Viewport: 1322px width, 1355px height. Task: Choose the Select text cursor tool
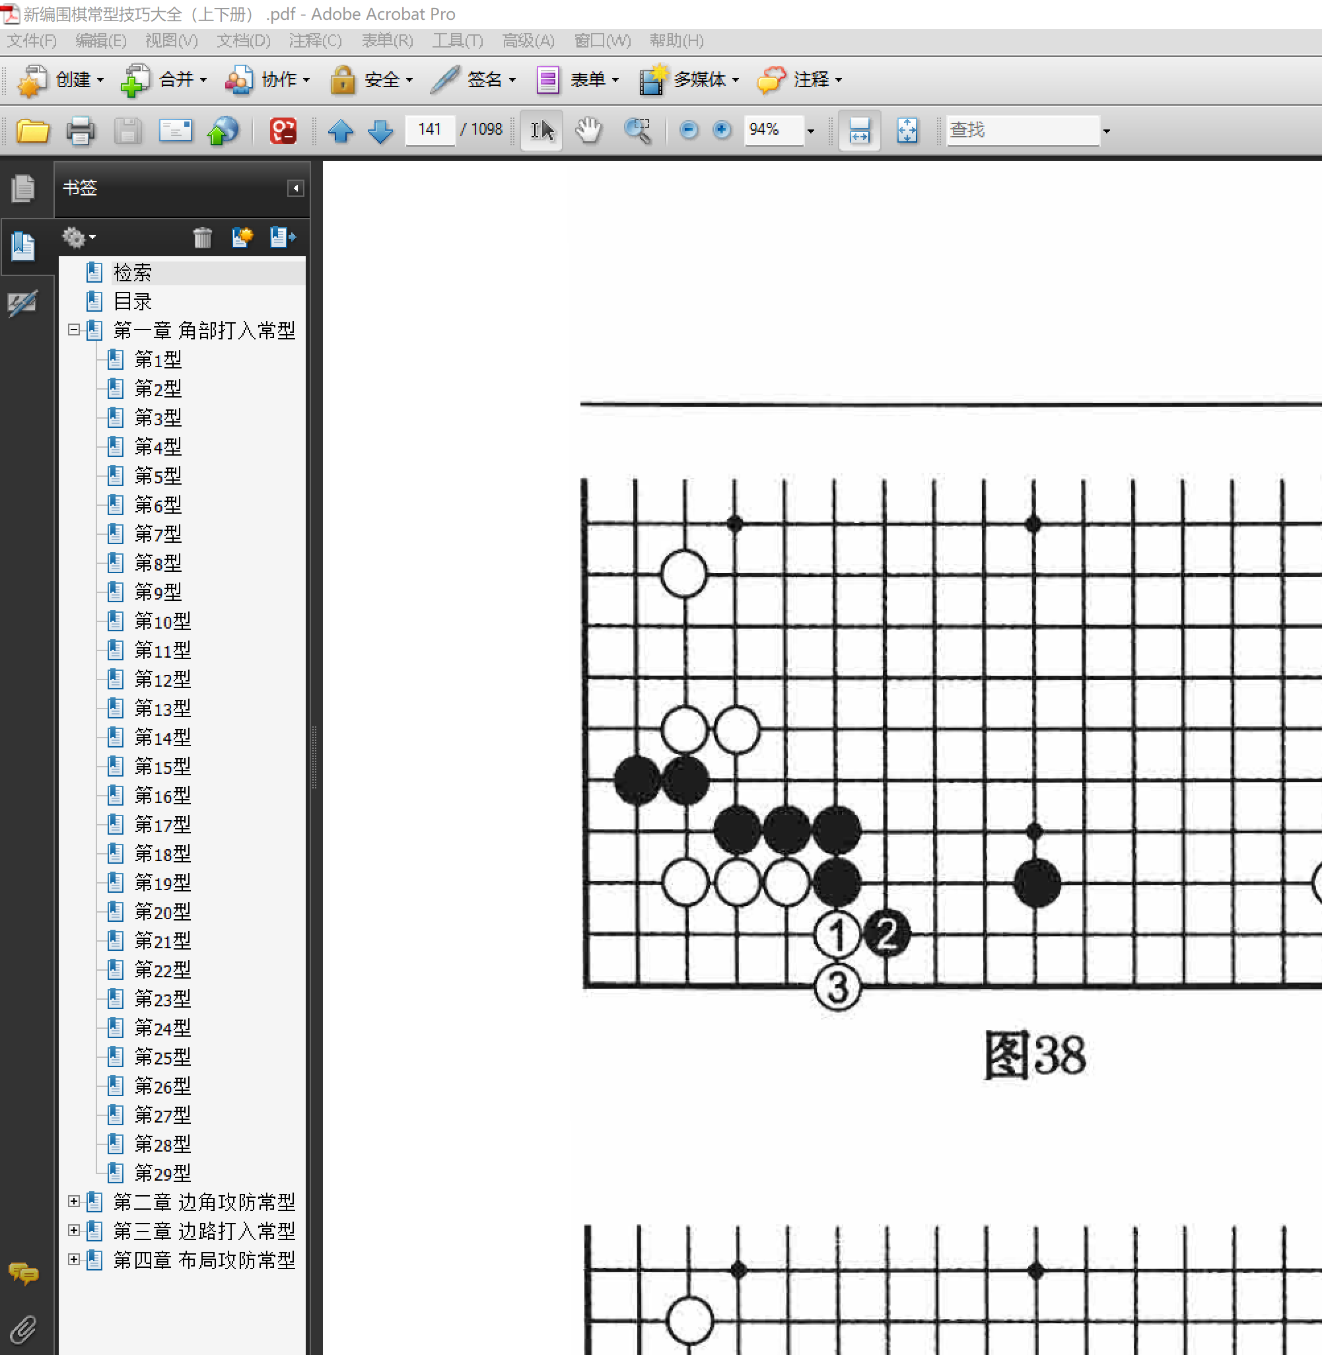(x=542, y=130)
